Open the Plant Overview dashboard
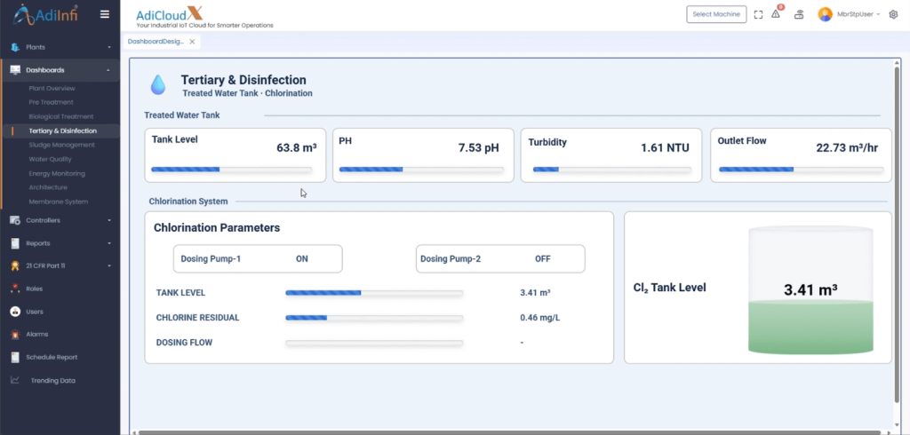This screenshot has height=435, width=910. pyautogui.click(x=52, y=88)
